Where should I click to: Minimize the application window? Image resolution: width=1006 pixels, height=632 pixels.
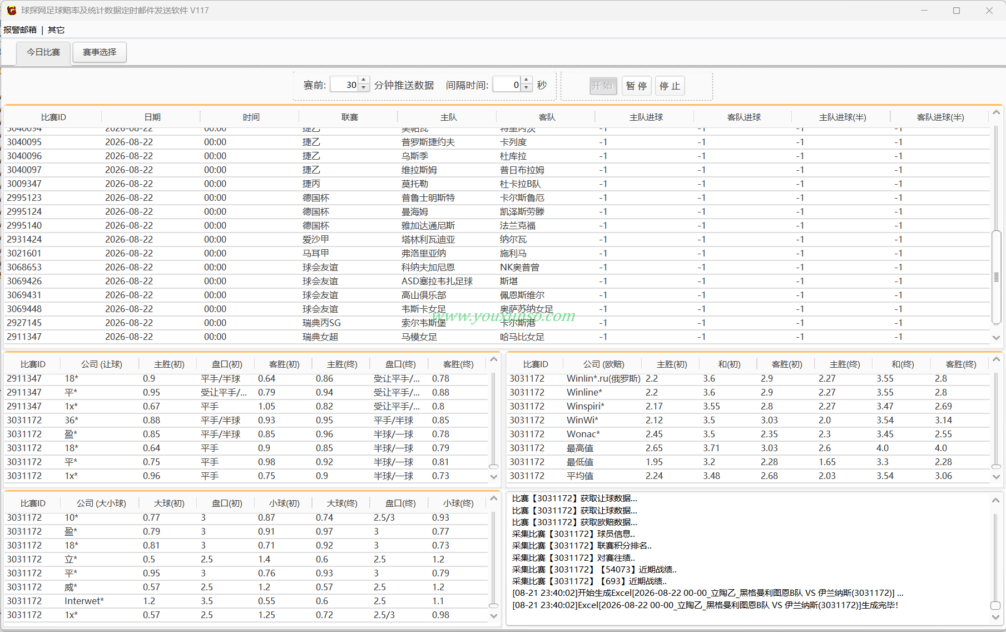point(924,11)
